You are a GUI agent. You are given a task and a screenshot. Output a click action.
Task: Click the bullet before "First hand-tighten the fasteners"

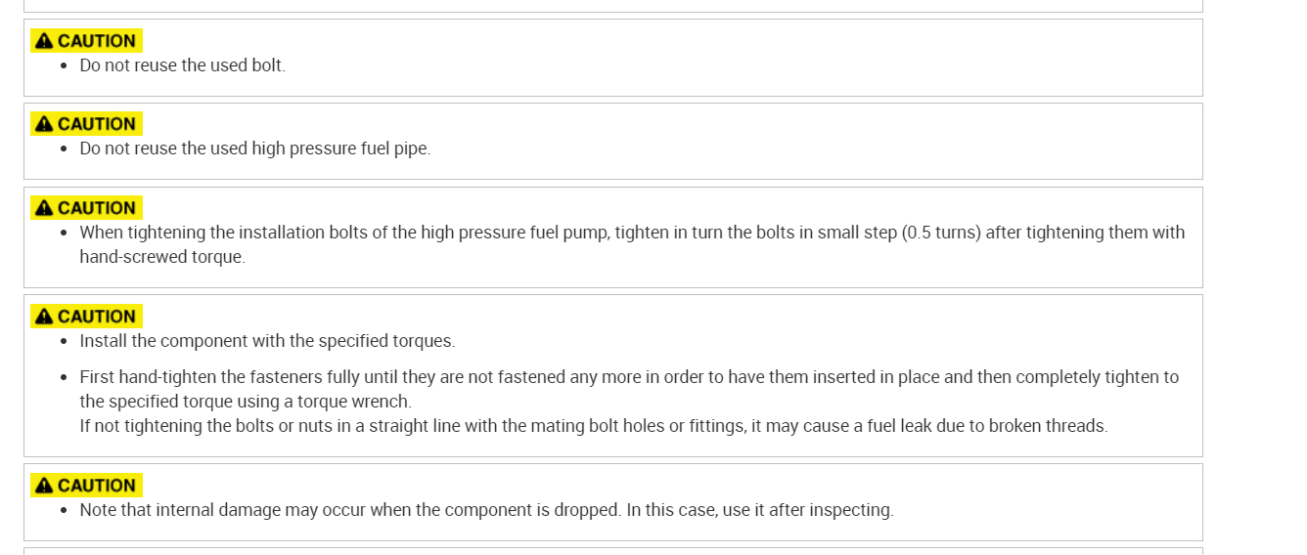[x=65, y=378]
